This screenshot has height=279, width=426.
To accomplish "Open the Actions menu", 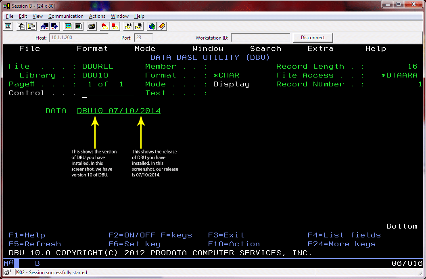I will click(97, 16).
